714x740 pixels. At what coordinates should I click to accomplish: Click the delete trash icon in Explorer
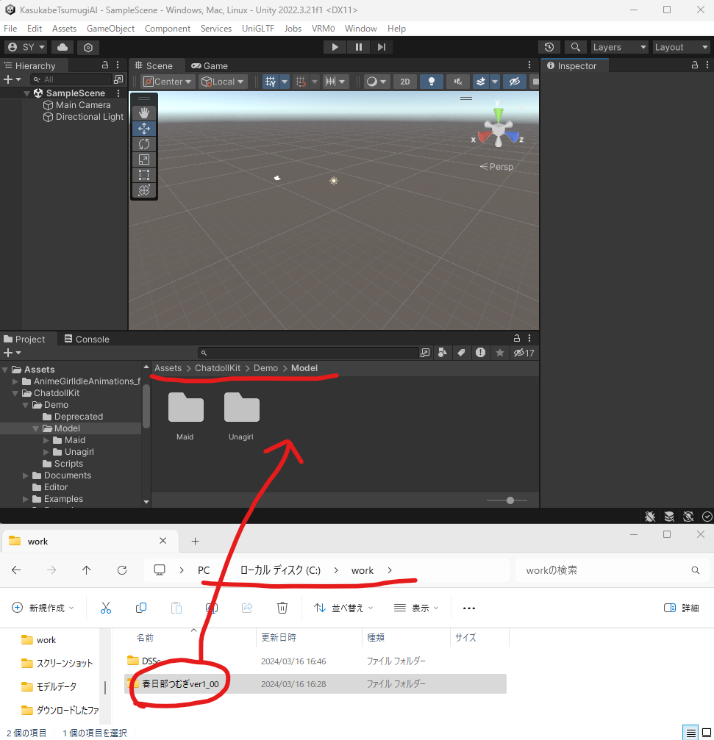pos(282,608)
